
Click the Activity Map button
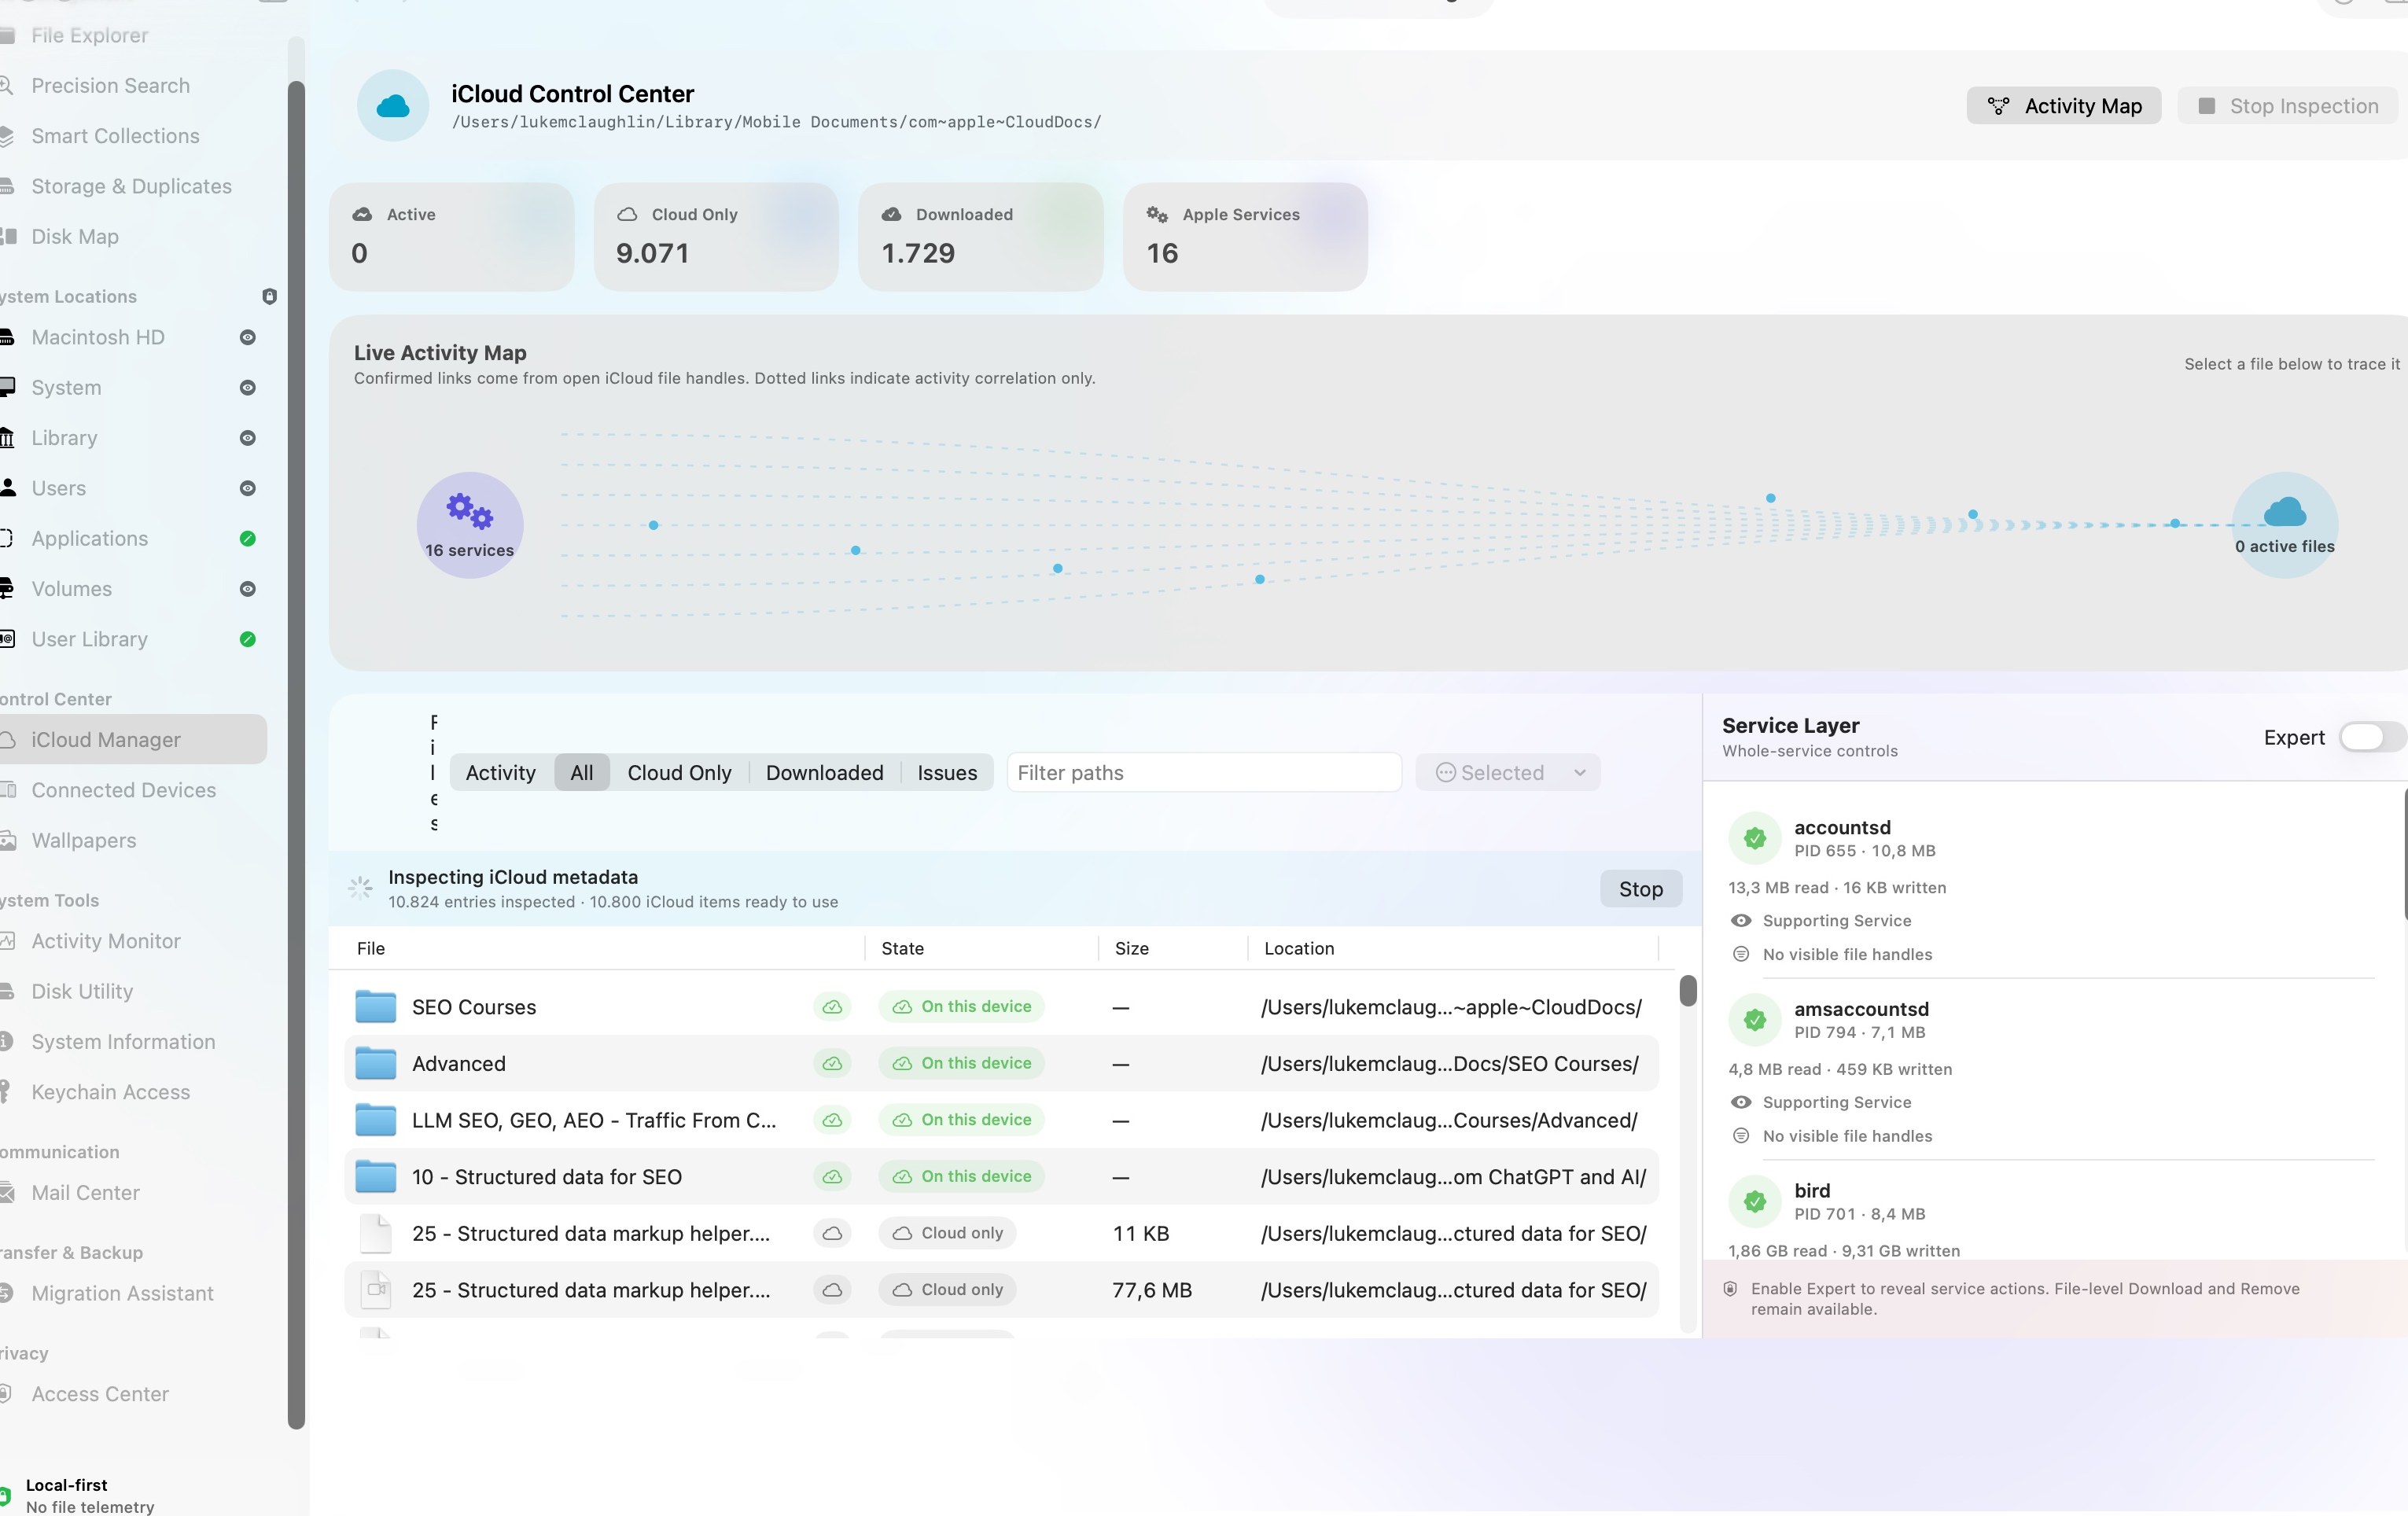pyautogui.click(x=2064, y=105)
